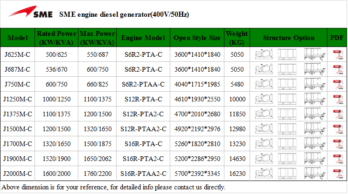
Task: Select canopy enclosure icon in J625M-C row
Action: [x=287, y=54]
